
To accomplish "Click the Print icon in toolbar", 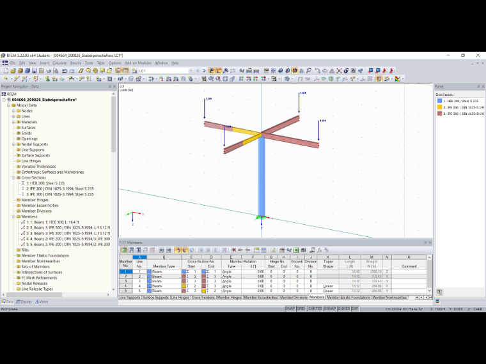I will [49, 71].
